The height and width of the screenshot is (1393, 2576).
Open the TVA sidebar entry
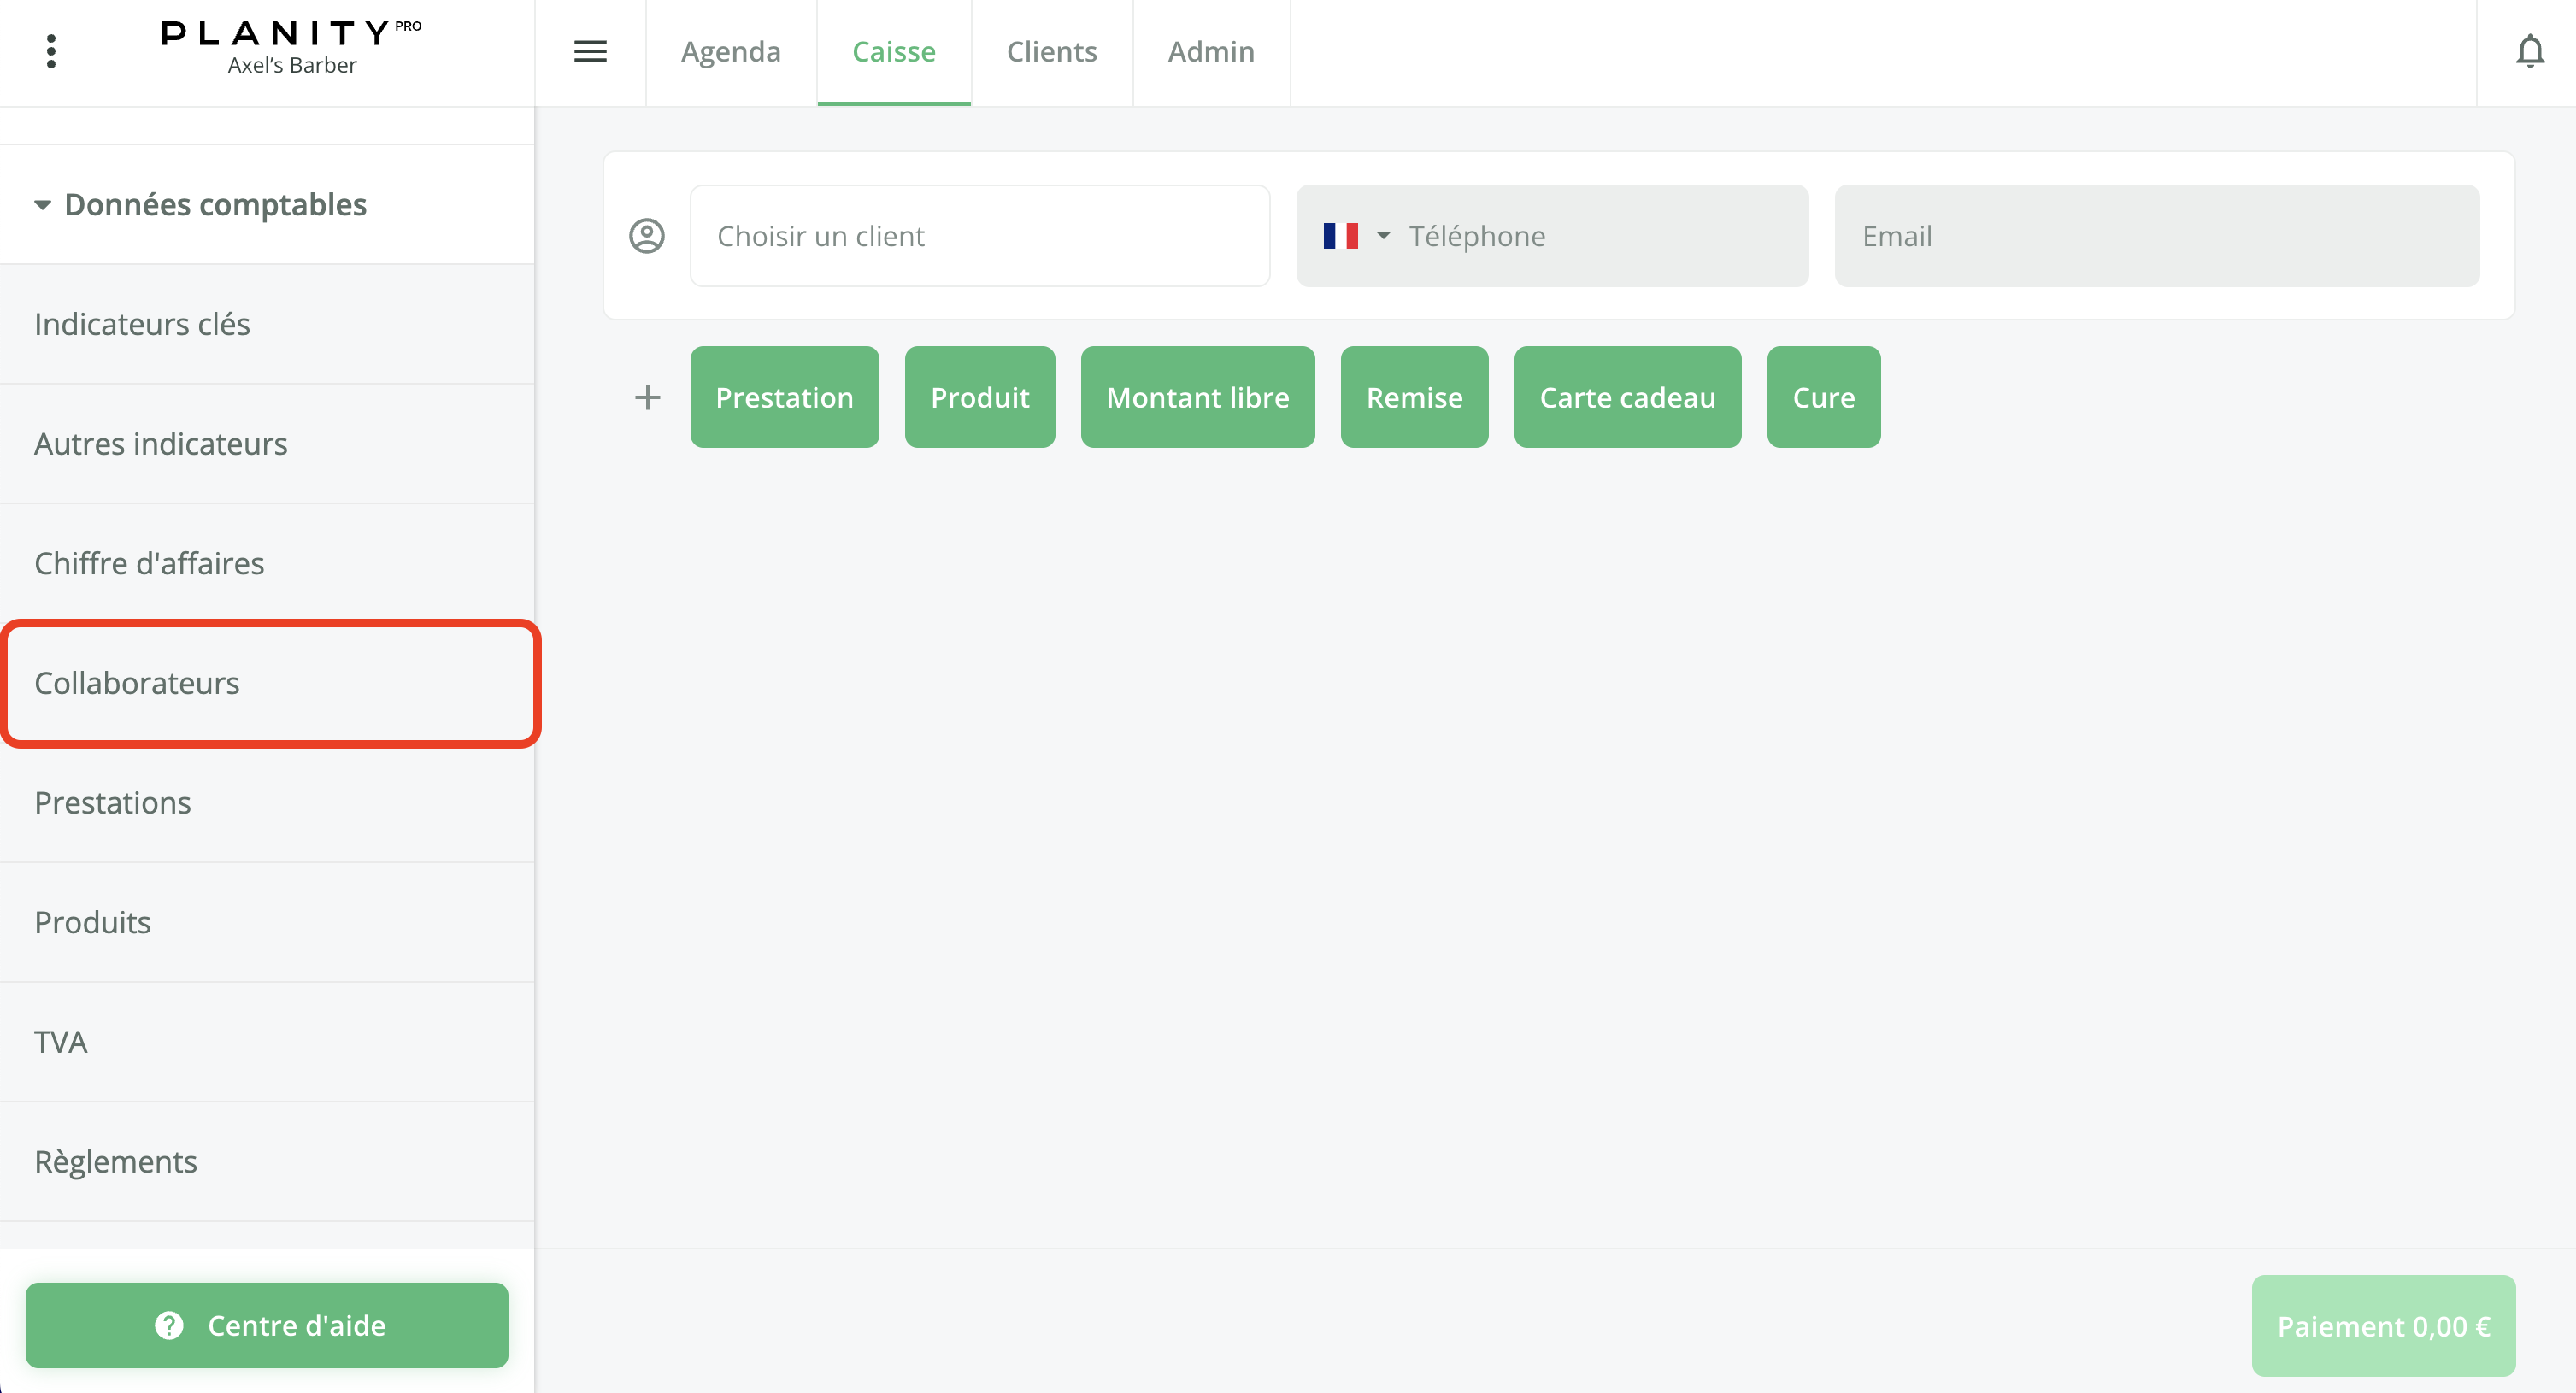[61, 1042]
